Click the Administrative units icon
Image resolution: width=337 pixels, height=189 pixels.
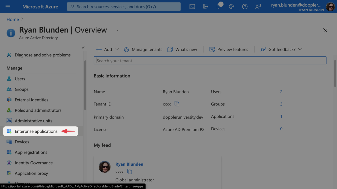(9, 121)
